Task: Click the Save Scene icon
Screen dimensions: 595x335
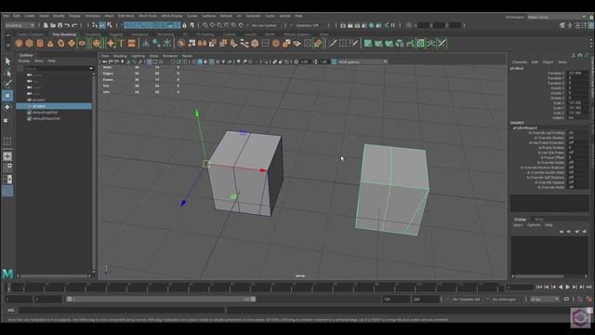Action: pyautogui.click(x=59, y=25)
